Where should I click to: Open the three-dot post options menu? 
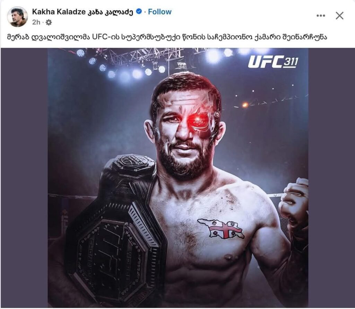pyautogui.click(x=321, y=16)
